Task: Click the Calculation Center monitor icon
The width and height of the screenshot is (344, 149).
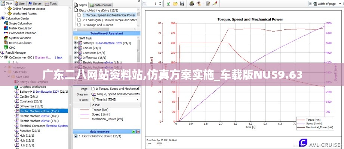Action: (x=3, y=18)
